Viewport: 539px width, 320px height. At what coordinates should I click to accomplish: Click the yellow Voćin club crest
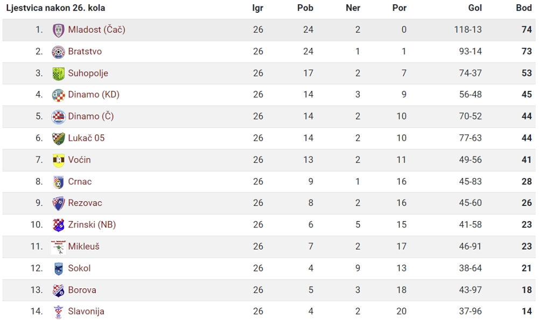59,160
